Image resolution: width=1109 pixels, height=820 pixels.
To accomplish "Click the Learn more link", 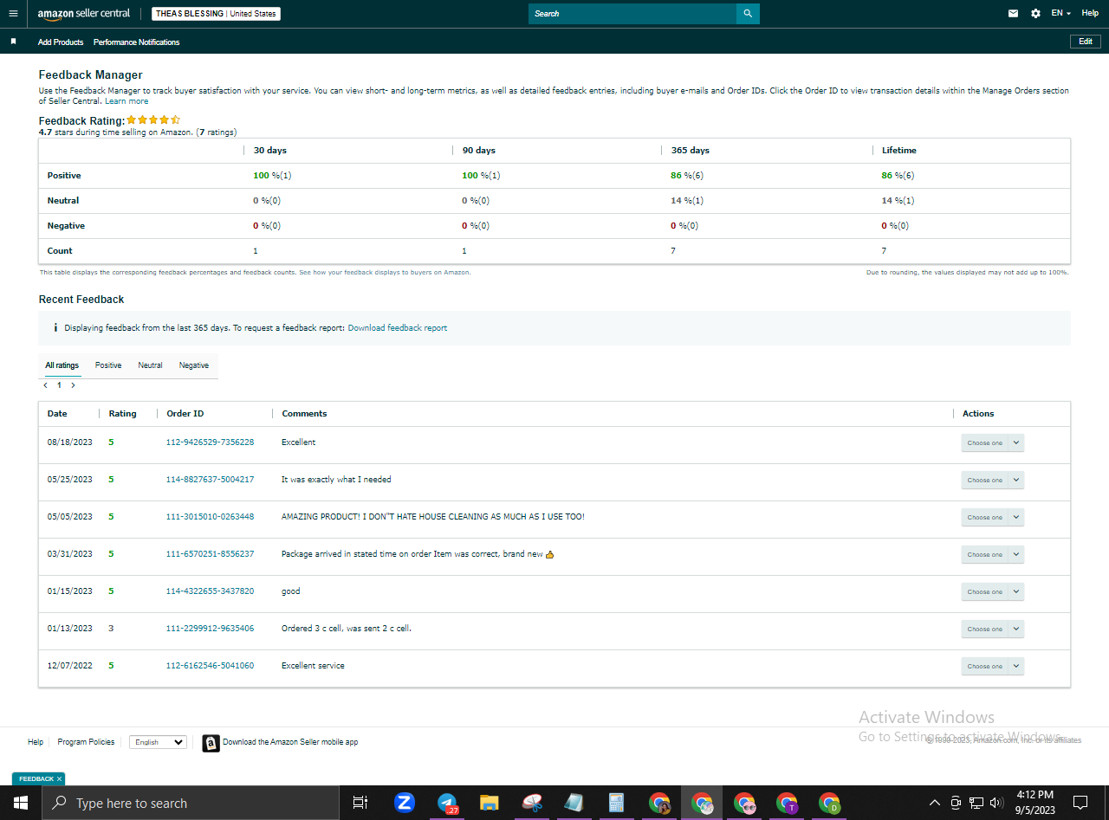I will 126,101.
